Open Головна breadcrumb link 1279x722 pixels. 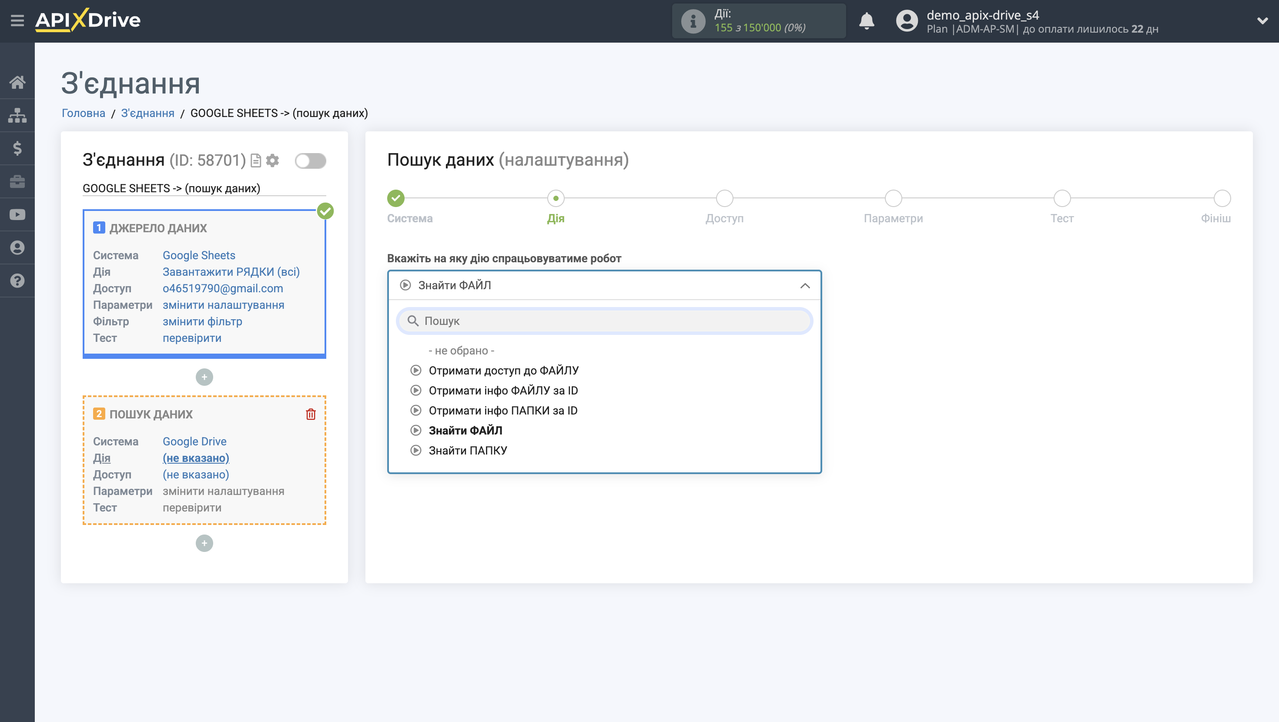84,113
